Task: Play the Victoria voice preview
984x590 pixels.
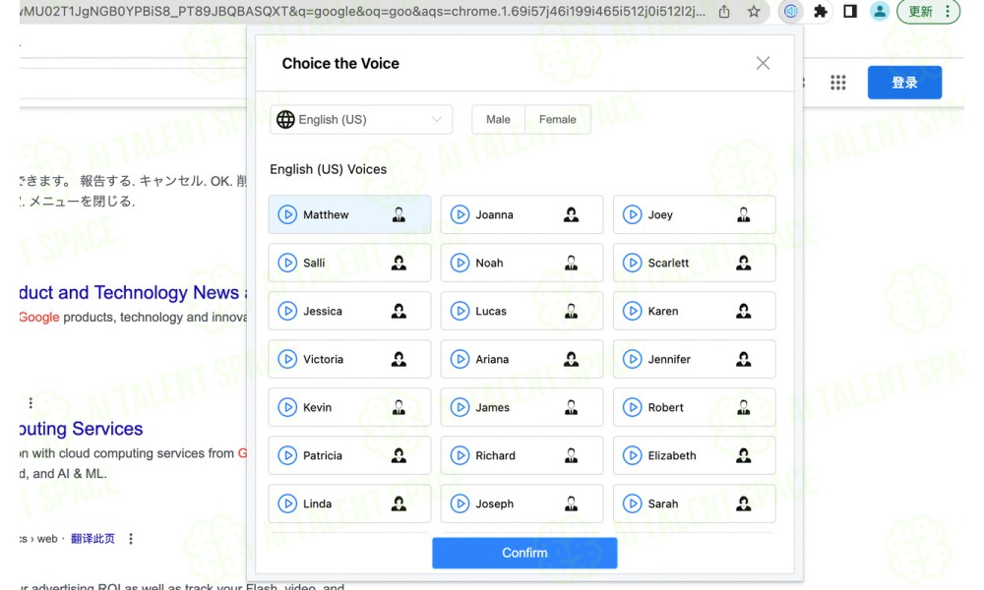Action: (287, 359)
